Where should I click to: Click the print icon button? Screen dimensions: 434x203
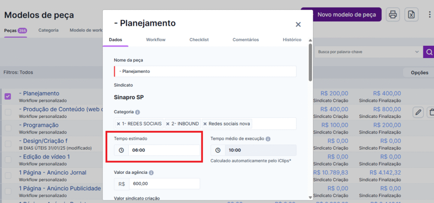(x=393, y=15)
